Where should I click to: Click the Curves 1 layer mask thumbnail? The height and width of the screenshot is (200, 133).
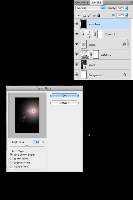click(96, 54)
